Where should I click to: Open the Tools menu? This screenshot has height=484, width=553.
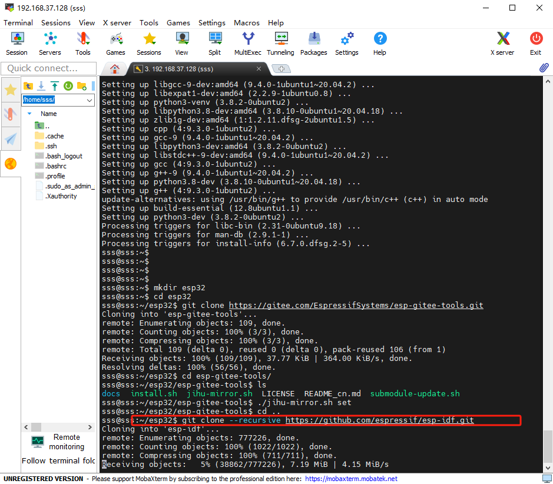tap(149, 22)
